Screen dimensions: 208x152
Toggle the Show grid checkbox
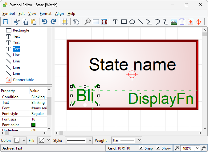pyautogui.click(x=158, y=148)
